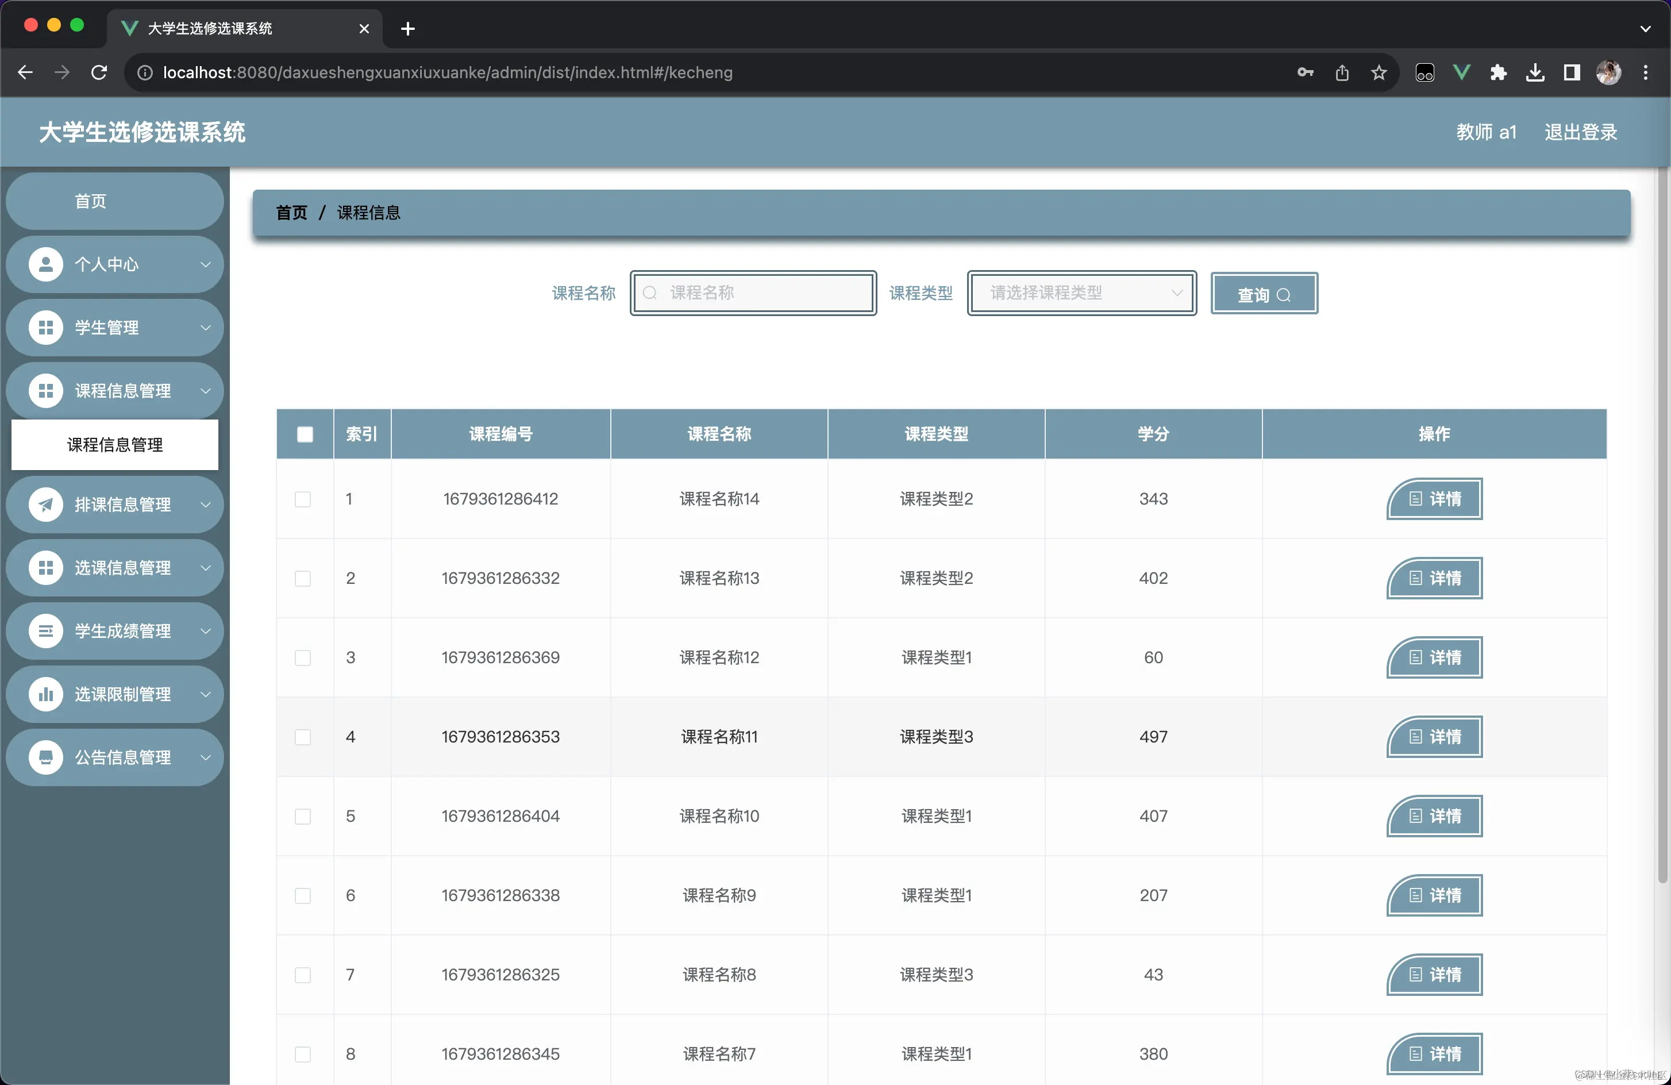This screenshot has width=1671, height=1085.
Task: Click the 学生成绩管理 list icon
Action: point(45,632)
